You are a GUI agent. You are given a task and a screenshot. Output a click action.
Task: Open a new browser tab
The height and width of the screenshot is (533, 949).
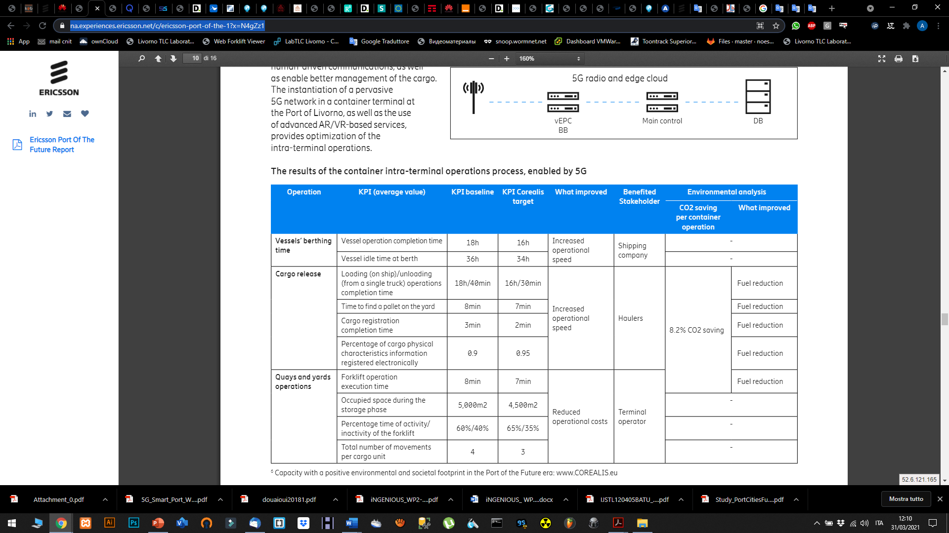click(x=832, y=8)
